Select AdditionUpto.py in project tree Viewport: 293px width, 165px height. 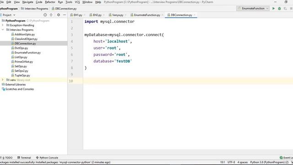pos(25,34)
